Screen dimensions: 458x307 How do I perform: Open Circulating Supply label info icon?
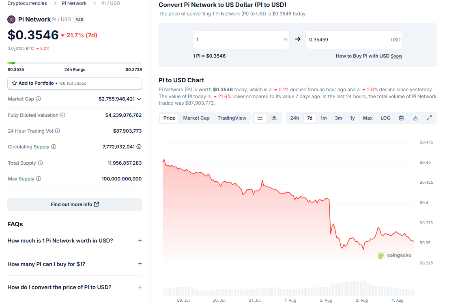point(54,147)
